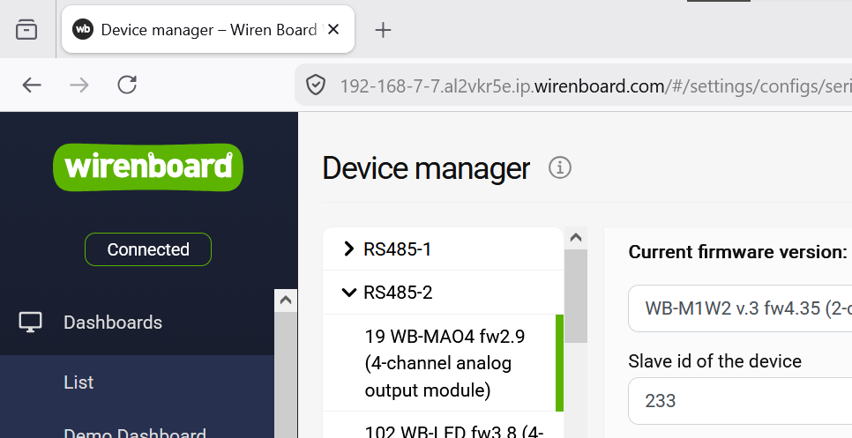Screen dimensions: 852x438
Task: Open a new browser tab with the plus button
Action: coord(383,30)
